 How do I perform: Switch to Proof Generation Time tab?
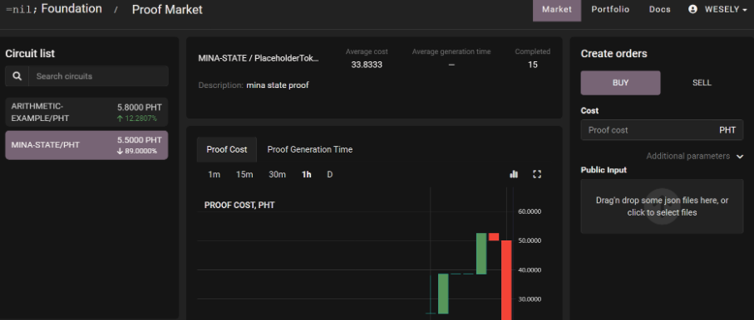[x=310, y=149]
